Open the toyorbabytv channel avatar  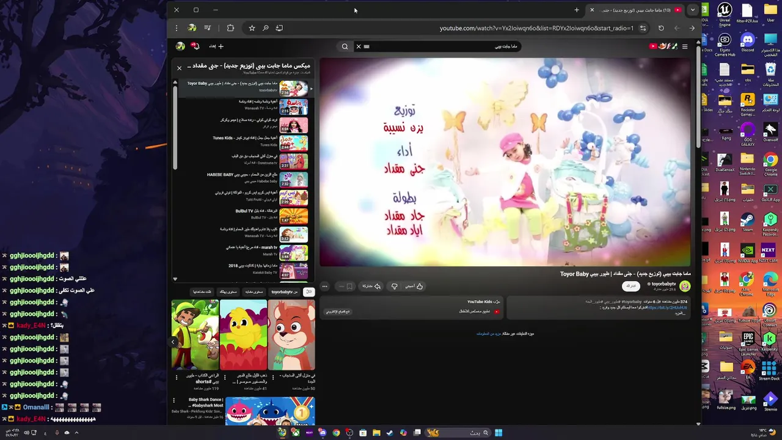click(685, 286)
